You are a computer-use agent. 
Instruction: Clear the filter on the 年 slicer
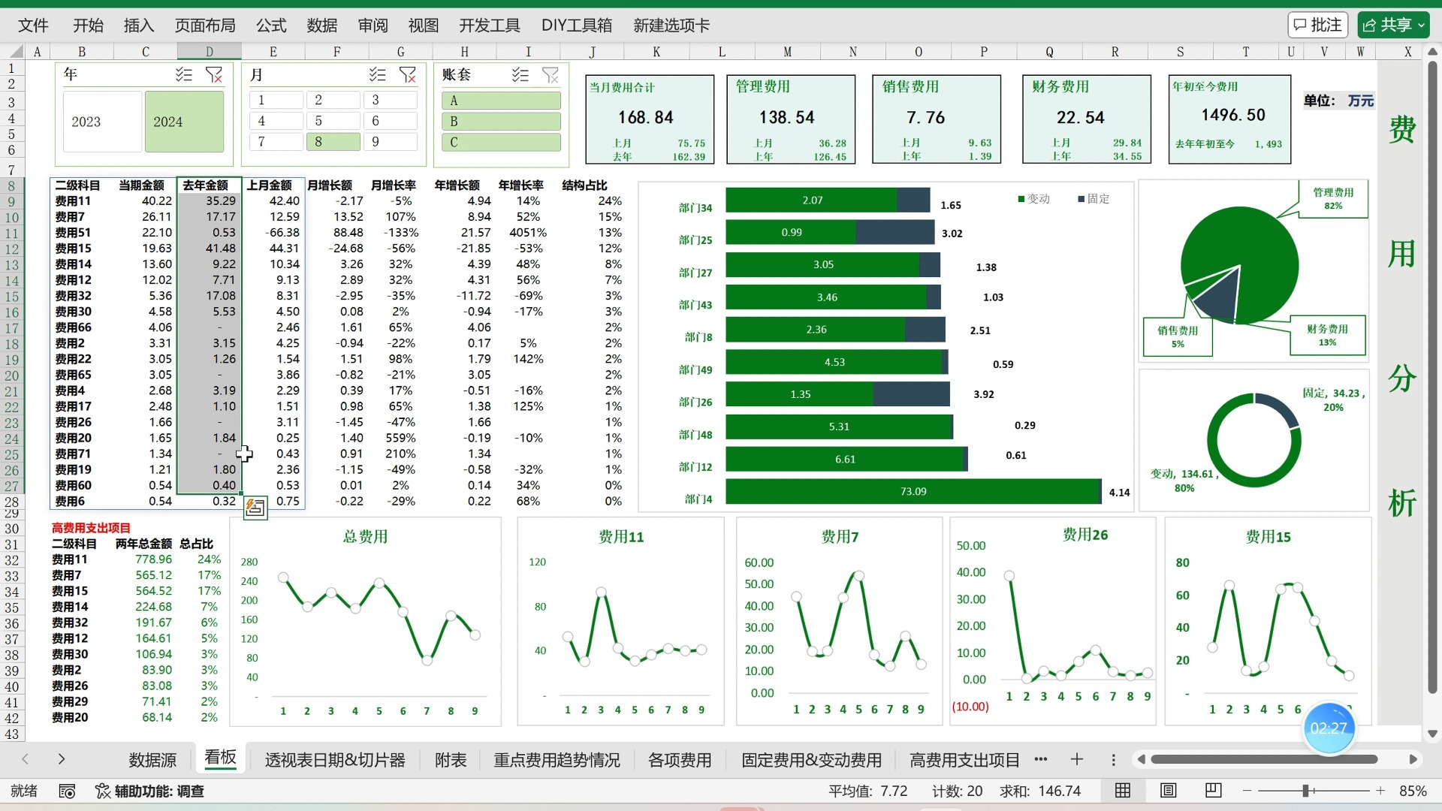(214, 75)
